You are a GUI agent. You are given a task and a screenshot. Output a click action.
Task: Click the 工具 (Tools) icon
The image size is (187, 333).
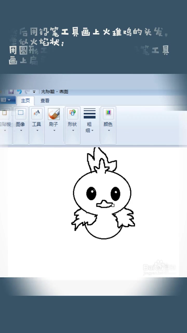pos(37,113)
